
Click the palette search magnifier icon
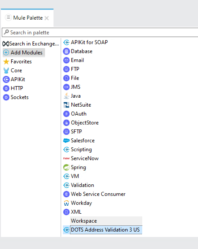[6, 32]
